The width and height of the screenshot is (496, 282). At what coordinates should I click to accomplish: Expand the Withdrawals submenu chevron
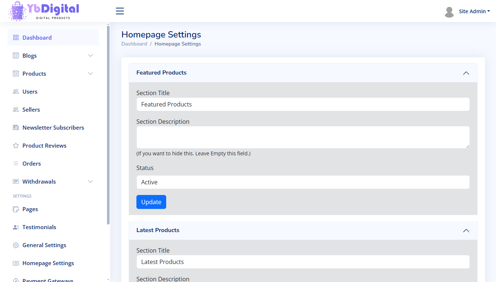[x=90, y=182]
